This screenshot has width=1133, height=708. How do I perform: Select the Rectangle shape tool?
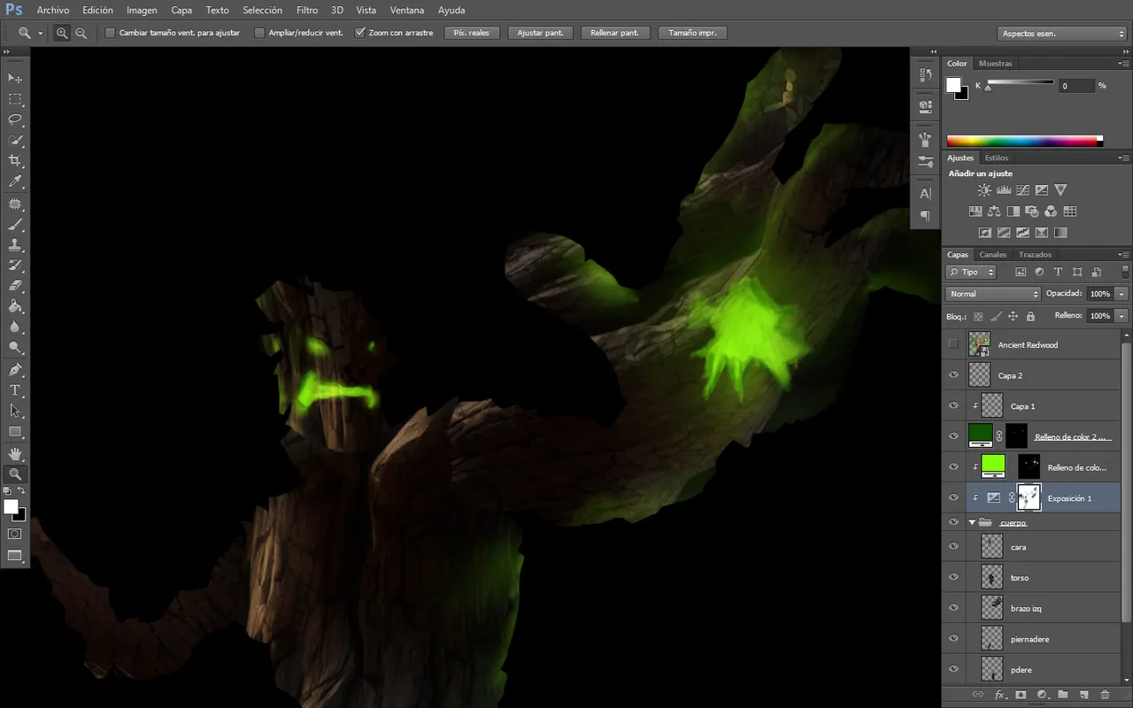tap(15, 432)
